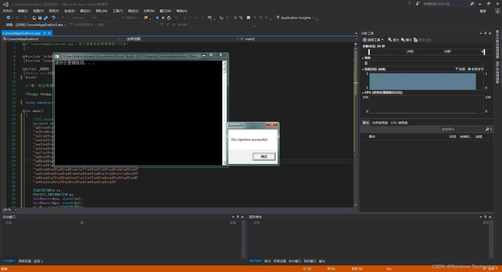Click the Sign in link
The image size is (502, 272).
483,11
